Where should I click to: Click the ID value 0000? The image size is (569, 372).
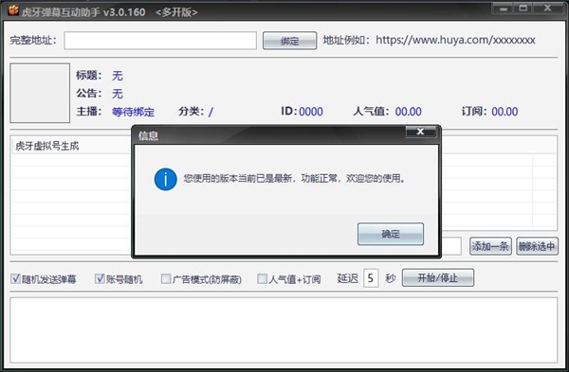[311, 112]
